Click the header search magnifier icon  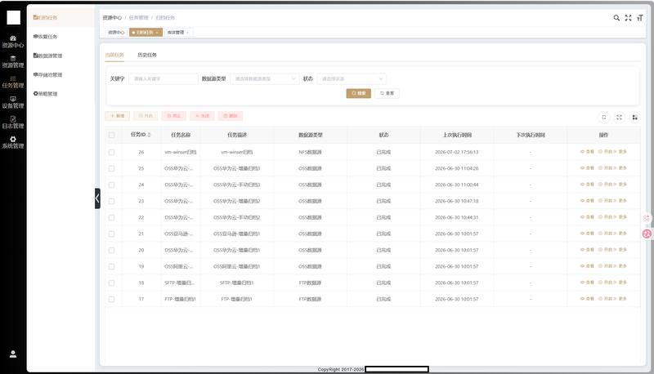click(x=616, y=18)
